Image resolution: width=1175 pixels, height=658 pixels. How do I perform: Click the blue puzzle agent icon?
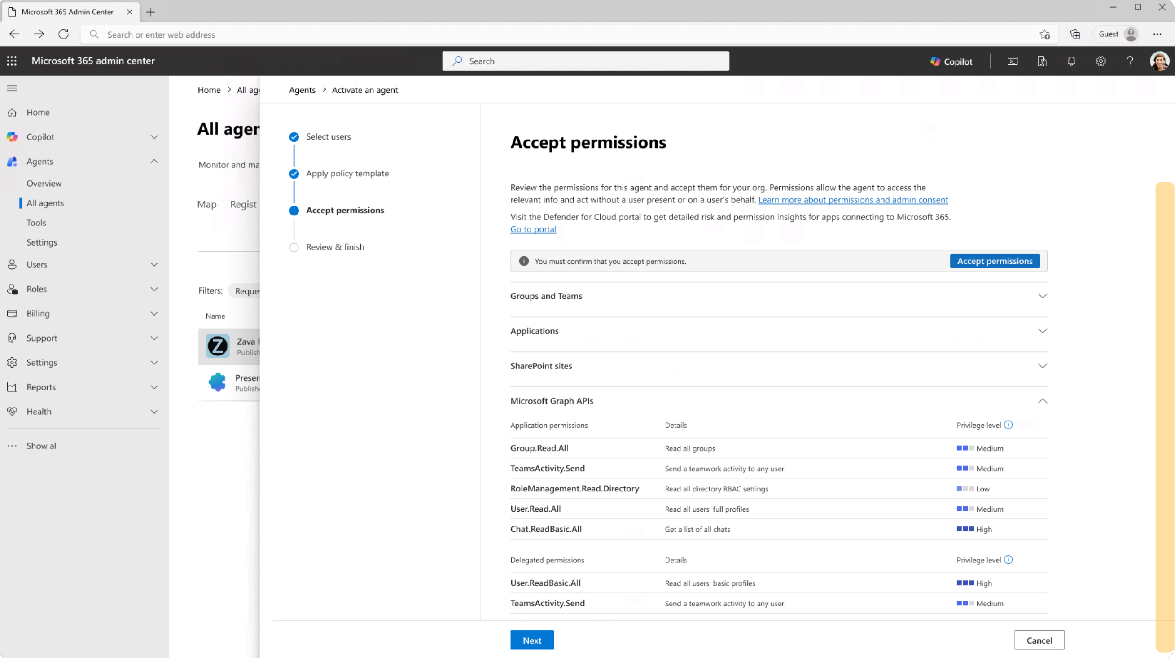[x=217, y=382]
